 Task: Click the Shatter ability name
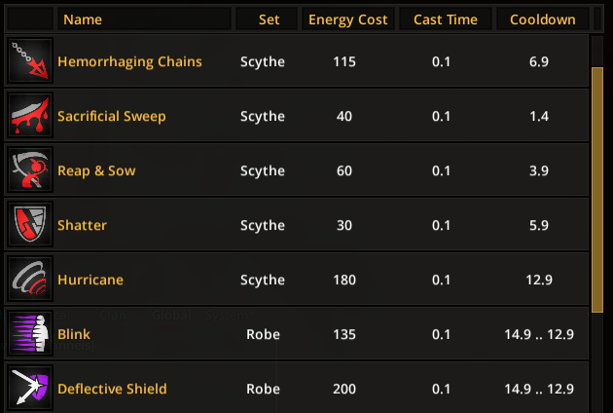[82, 225]
